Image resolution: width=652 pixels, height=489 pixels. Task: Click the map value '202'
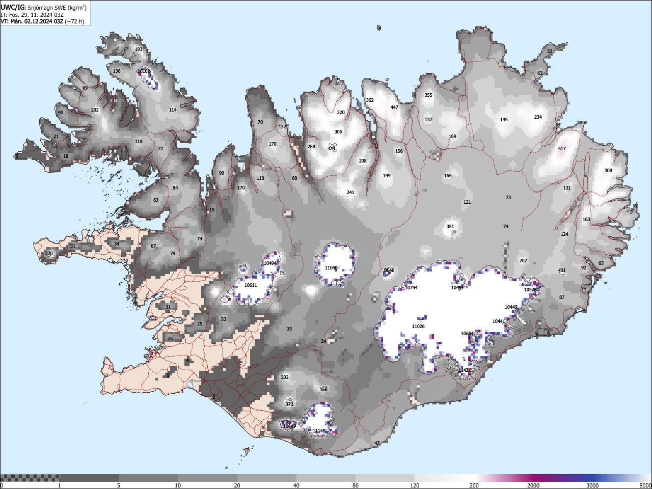(95, 110)
